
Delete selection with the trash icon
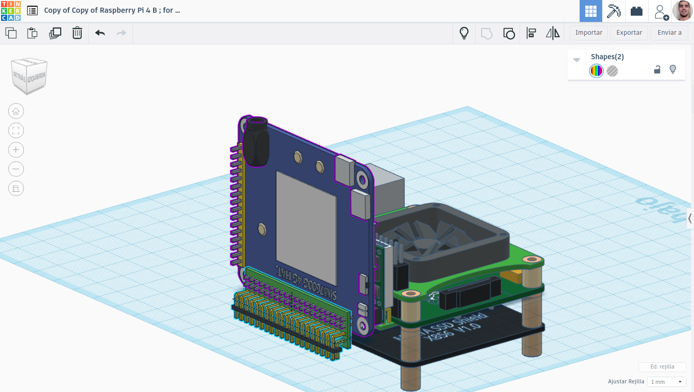(x=77, y=33)
